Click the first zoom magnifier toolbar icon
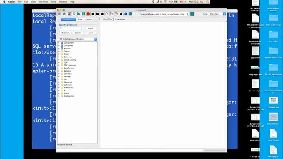The width and height of the screenshot is (283, 159). [60, 14]
